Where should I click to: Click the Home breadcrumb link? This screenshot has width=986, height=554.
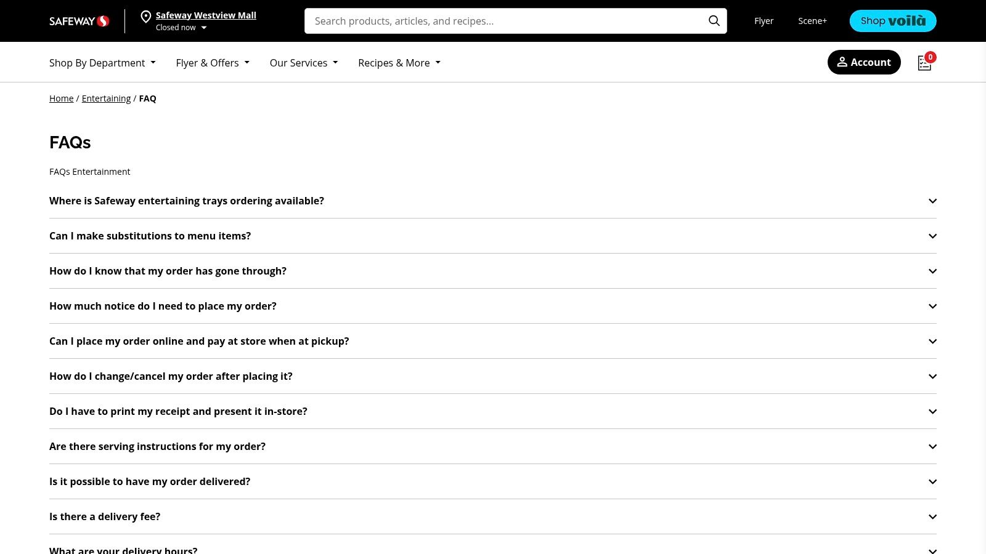tap(61, 98)
